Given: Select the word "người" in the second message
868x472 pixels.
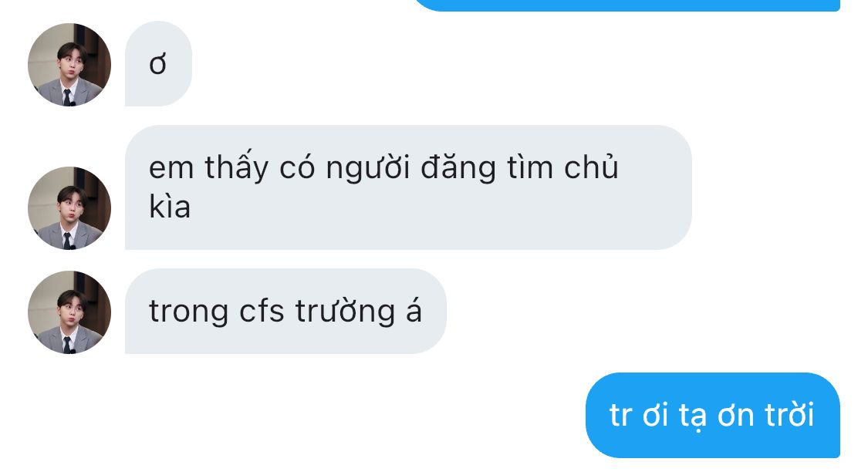Looking at the screenshot, I should (368, 169).
